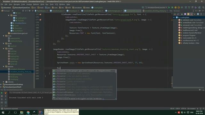Click scroll from source icon in Project panel
Viewport: 205px width, 115px height.
coord(23,11)
